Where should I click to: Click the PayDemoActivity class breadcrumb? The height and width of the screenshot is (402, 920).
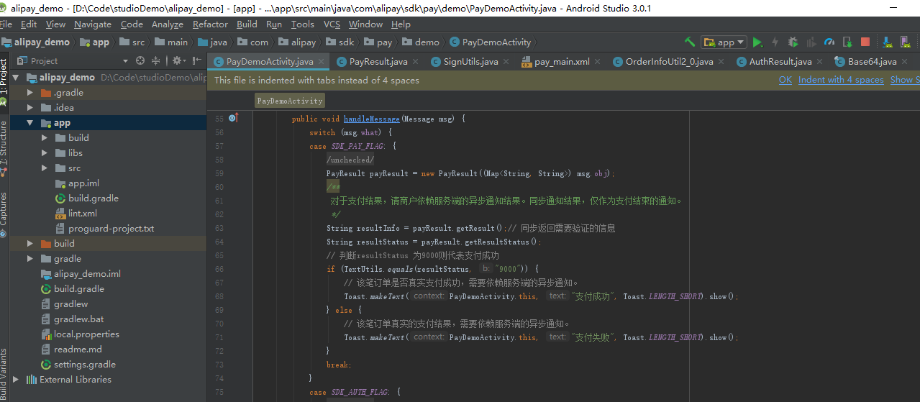[290, 101]
